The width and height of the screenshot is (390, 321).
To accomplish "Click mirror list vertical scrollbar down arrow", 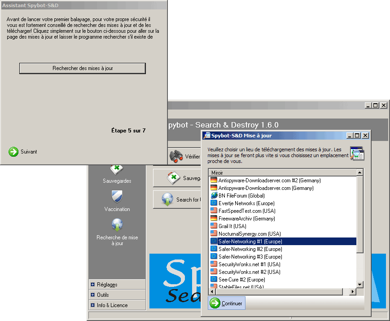I will (359, 285).
